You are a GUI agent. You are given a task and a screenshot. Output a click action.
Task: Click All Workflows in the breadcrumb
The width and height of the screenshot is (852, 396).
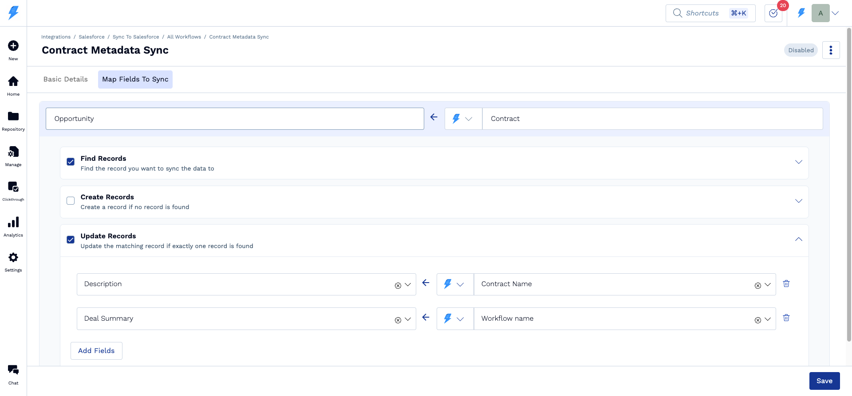coord(184,37)
